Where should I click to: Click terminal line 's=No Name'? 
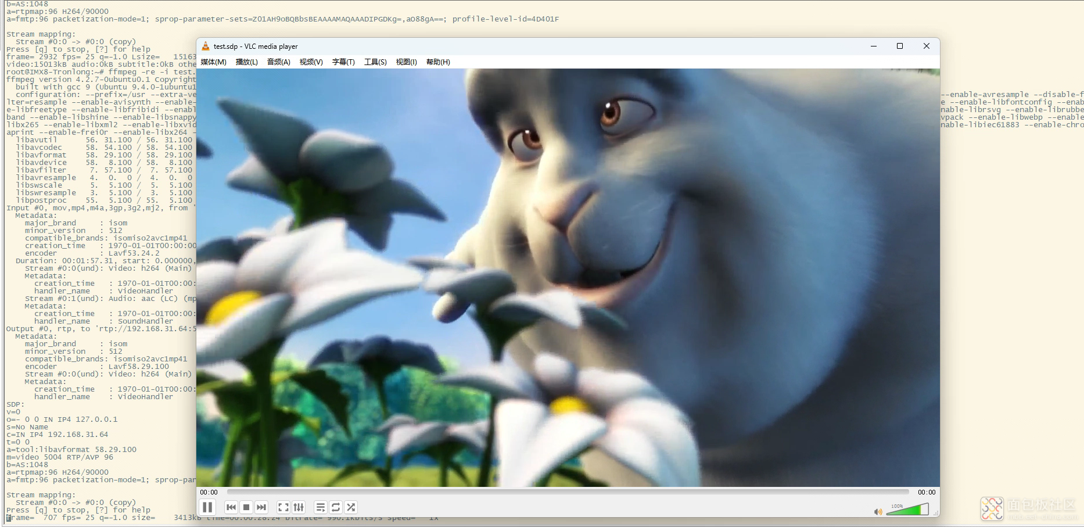coord(27,427)
